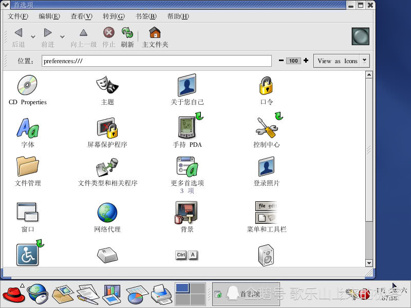Click the Nautilus throbber icon
Image resolution: width=411 pixels, height=308 pixels.
tap(361, 36)
